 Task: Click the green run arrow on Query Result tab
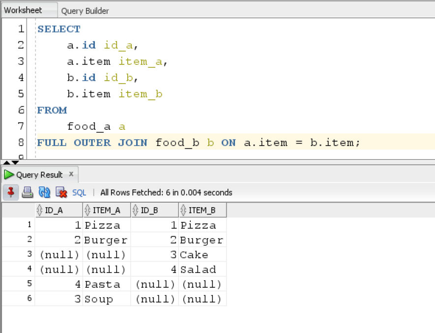point(8,174)
